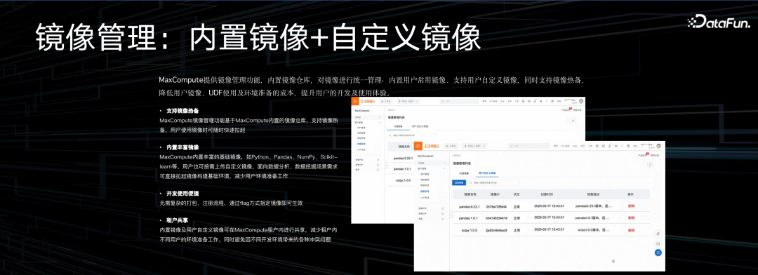758x275 pixels.
Task: Open the 工作区 dropdown in back window sidebar
Action: 367,117
